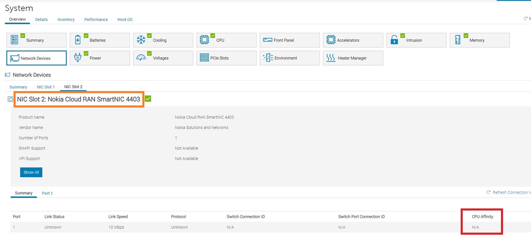The width and height of the screenshot is (531, 247).
Task: Open the Voltages gauge icon
Action: coord(141,58)
